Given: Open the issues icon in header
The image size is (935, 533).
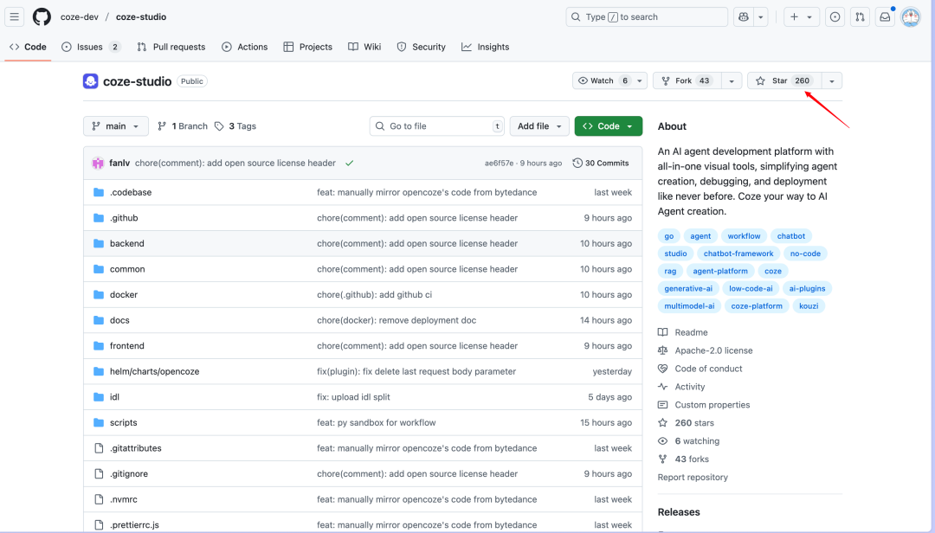Looking at the screenshot, I should 835,17.
